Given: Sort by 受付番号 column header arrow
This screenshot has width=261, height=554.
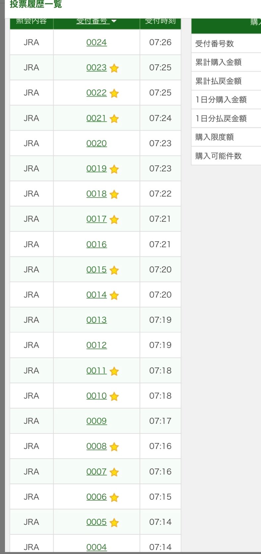Looking at the screenshot, I should [x=114, y=21].
